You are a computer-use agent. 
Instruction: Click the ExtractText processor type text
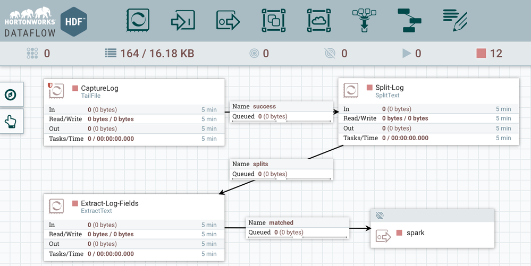(96, 211)
